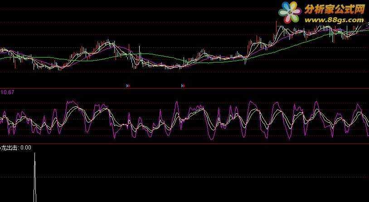Click the second blue-red arrow marker on the main chart
369x202 pixels.
183,86
